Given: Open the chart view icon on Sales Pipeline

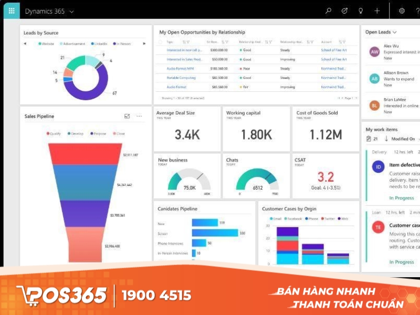Looking at the screenshot, I should tap(127, 116).
